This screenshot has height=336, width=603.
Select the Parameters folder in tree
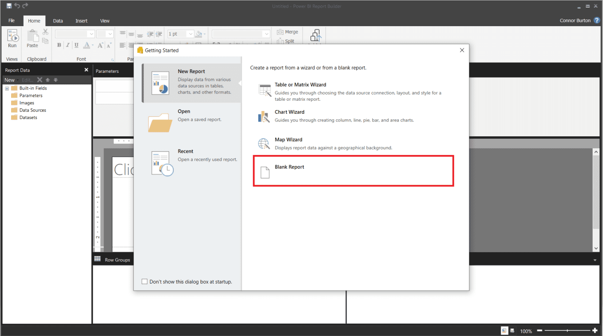[27, 95]
